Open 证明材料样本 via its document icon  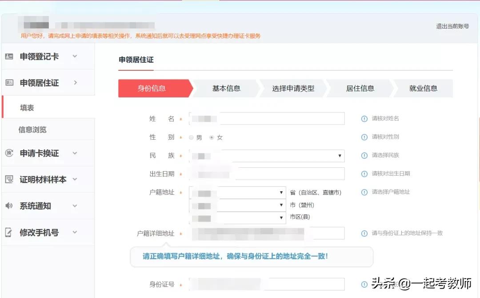click(x=10, y=179)
